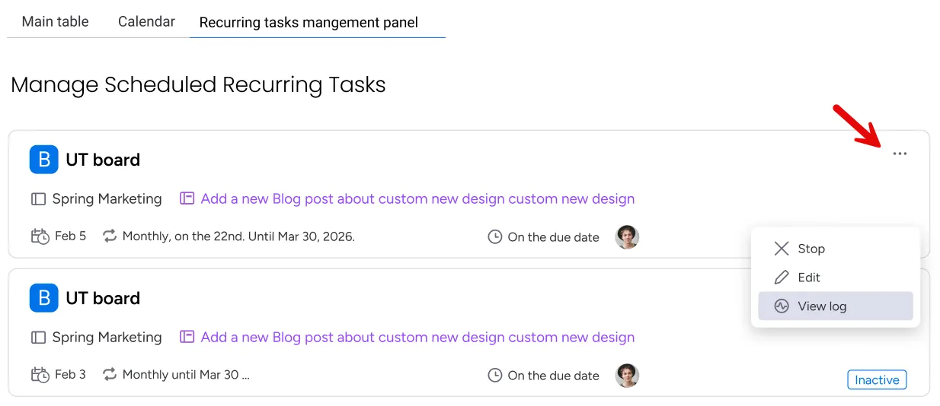Open the blog post link on second card

click(417, 337)
